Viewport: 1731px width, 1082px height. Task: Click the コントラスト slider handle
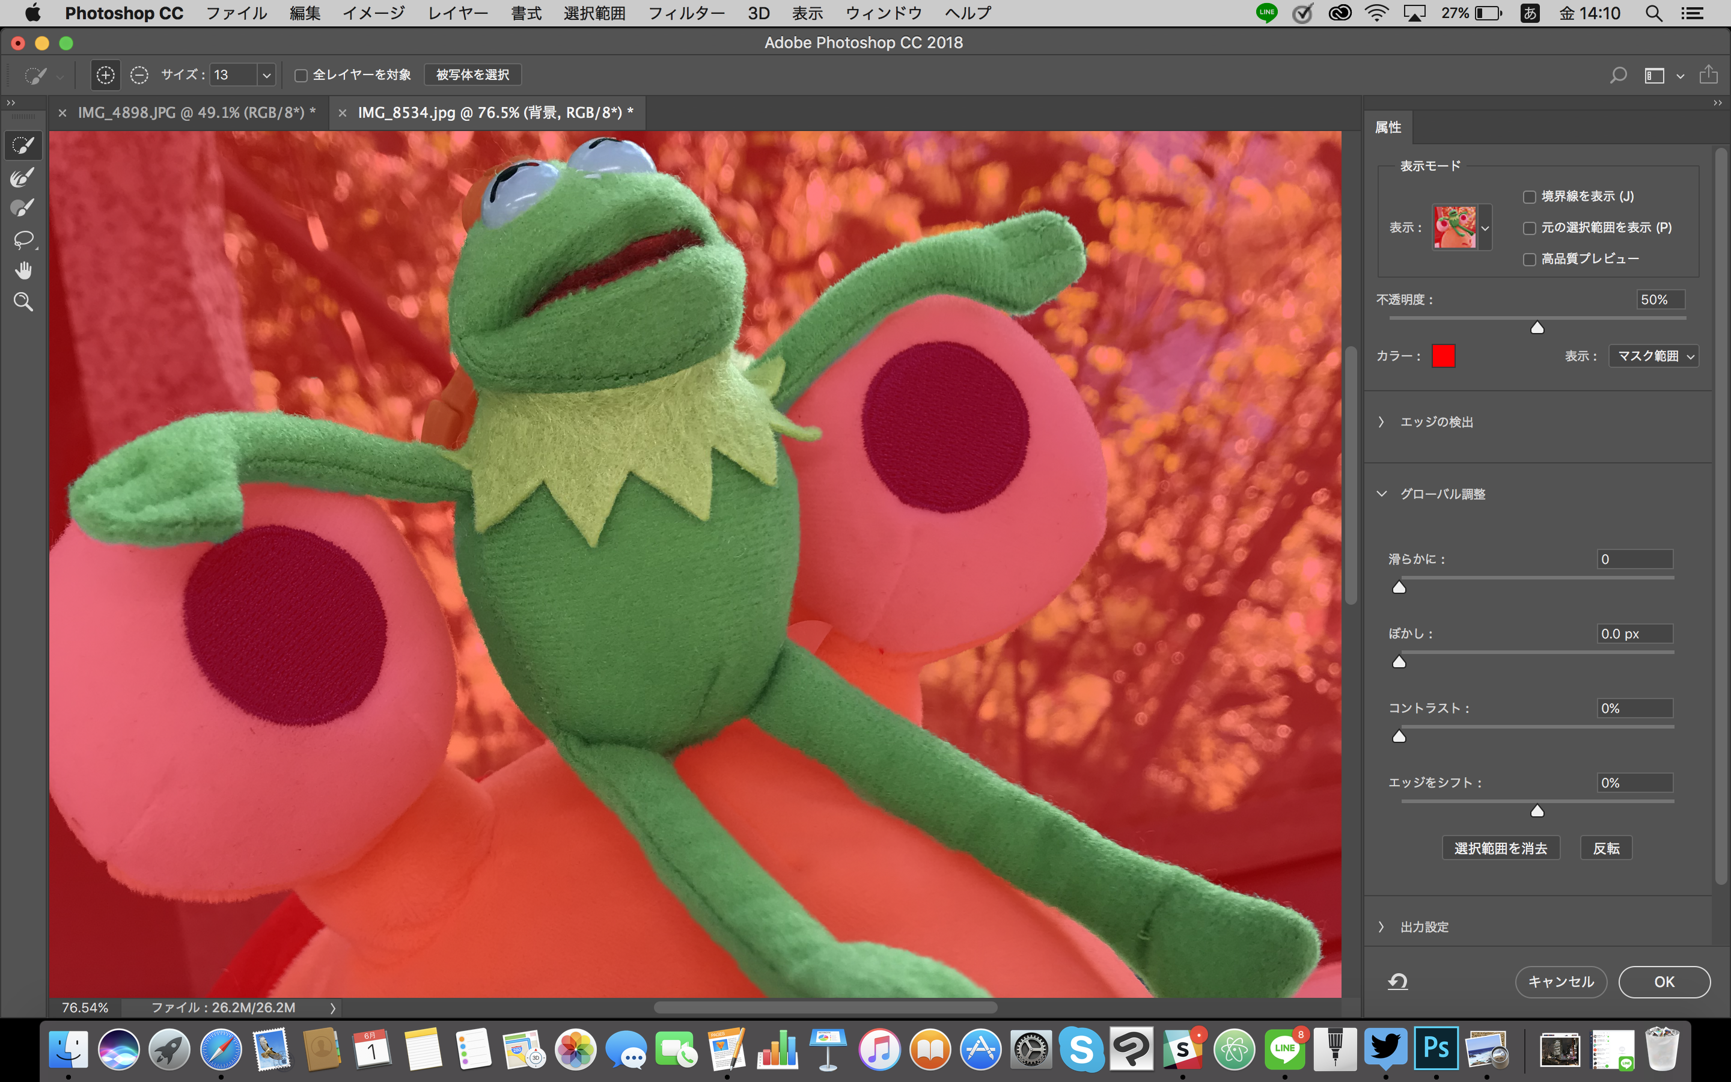1399,736
